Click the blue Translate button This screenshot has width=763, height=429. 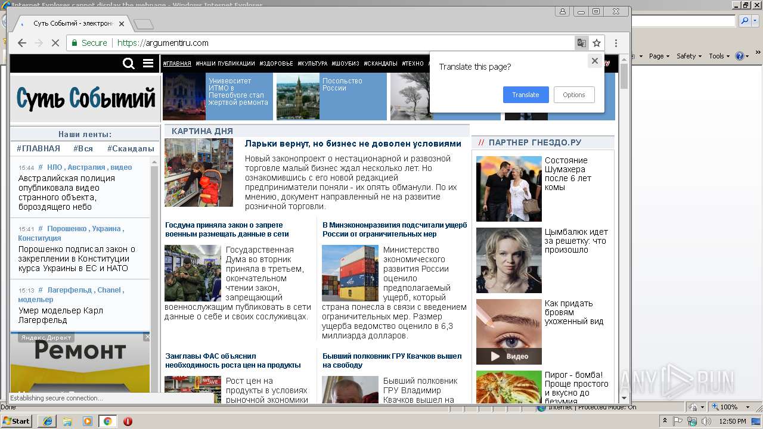point(526,95)
